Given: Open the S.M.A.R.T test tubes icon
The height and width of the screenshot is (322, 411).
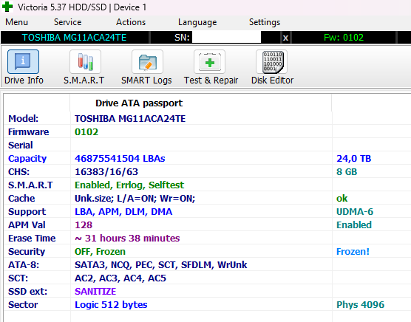Looking at the screenshot, I should pos(85,62).
